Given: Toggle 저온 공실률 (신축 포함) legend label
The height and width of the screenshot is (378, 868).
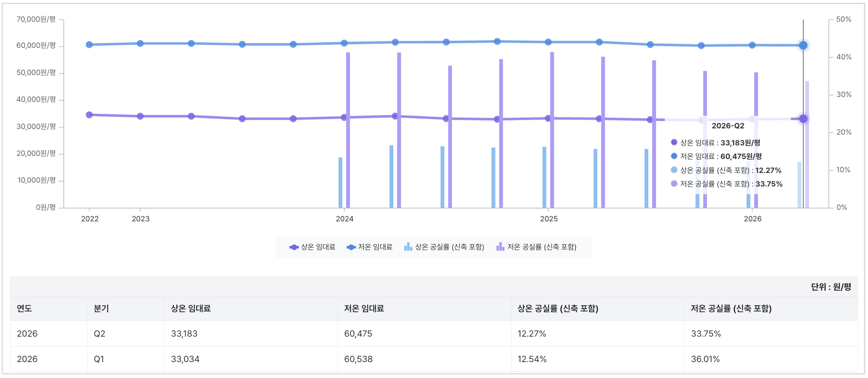Looking at the screenshot, I should [542, 247].
